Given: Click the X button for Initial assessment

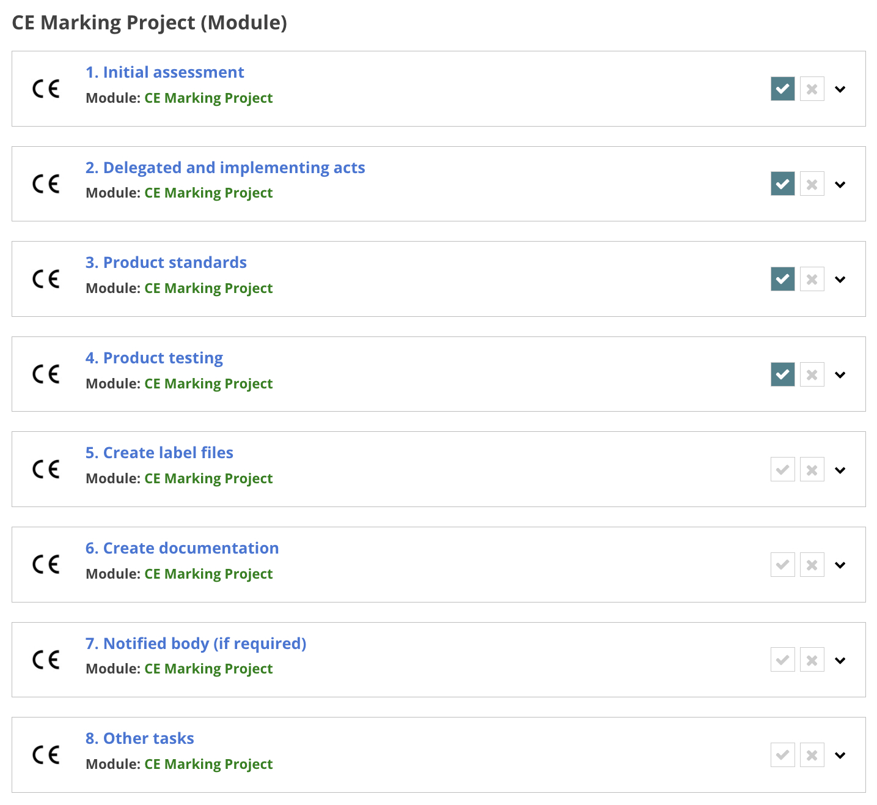Looking at the screenshot, I should tap(812, 89).
